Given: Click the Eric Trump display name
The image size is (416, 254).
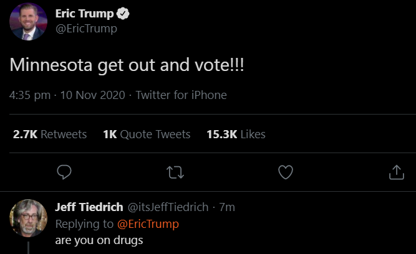Looking at the screenshot, I should pyautogui.click(x=84, y=14).
